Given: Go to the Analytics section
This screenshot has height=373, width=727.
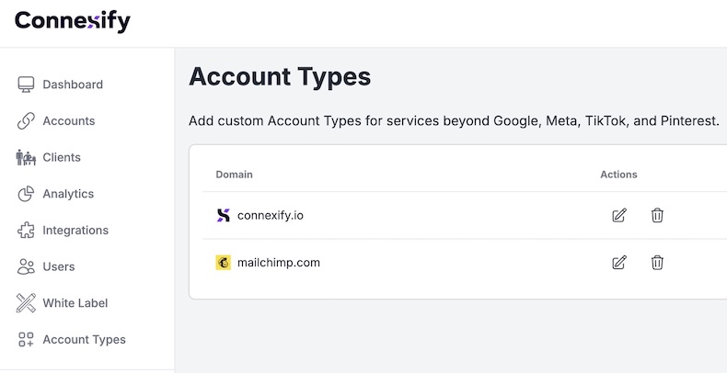Looking at the screenshot, I should pyautogui.click(x=68, y=194).
